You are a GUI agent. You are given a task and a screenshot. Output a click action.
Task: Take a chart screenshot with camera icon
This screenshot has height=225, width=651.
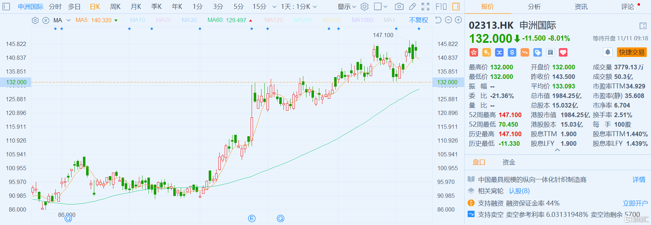coord(399,6)
